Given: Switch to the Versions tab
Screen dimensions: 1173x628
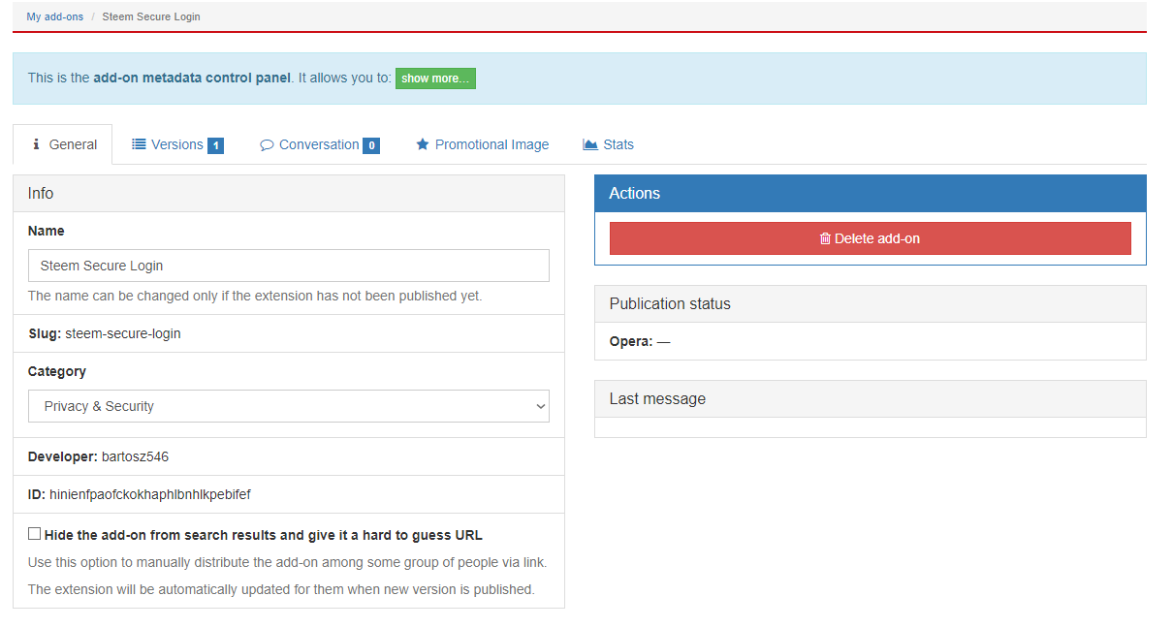Looking at the screenshot, I should (177, 144).
